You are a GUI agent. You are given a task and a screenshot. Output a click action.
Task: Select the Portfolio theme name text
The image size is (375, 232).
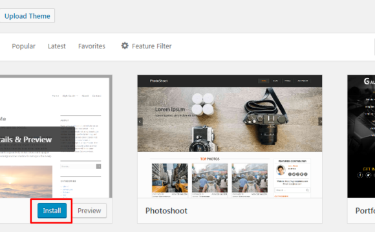click(x=365, y=211)
